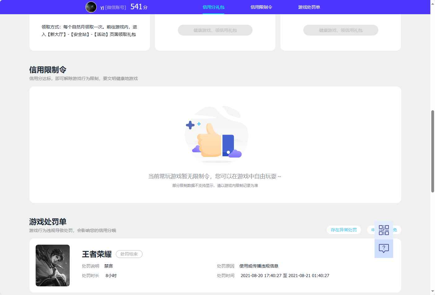Image resolution: width=435 pixels, height=295 pixels.
Task: Click the 禁言 penalty description
Action: [108, 266]
